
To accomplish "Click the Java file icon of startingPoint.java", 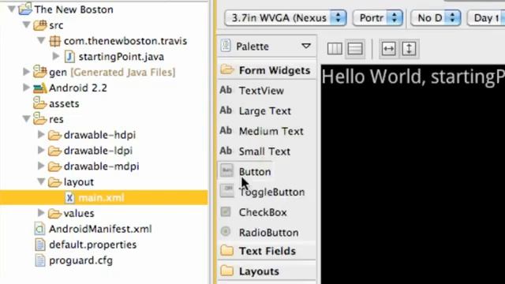I will tap(69, 57).
